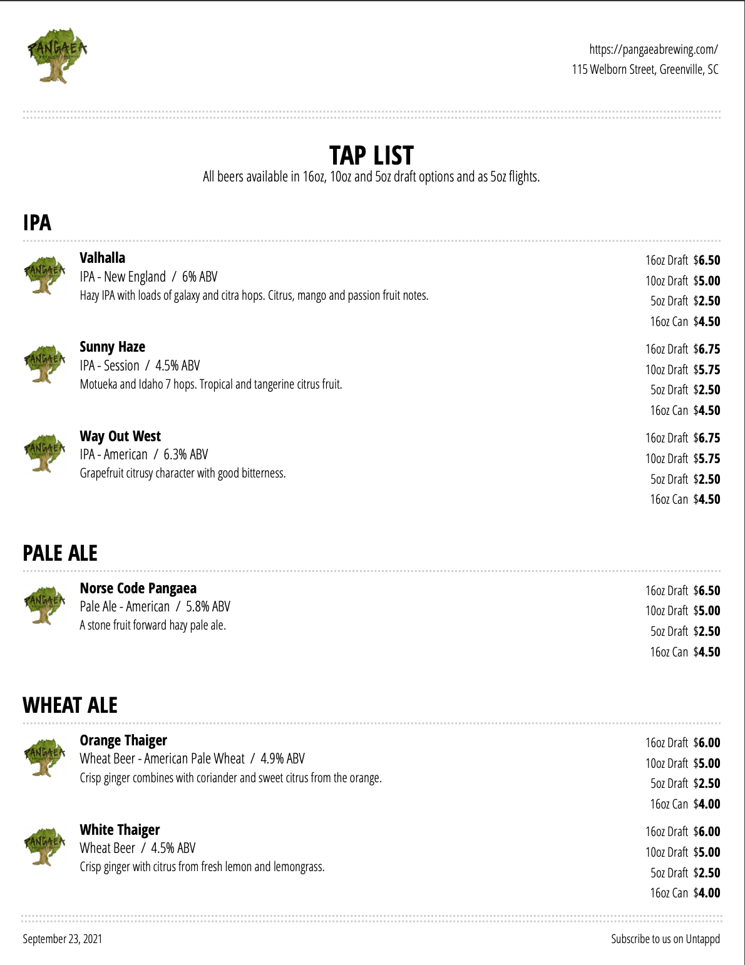Click the TAP LIST page title

(371, 155)
